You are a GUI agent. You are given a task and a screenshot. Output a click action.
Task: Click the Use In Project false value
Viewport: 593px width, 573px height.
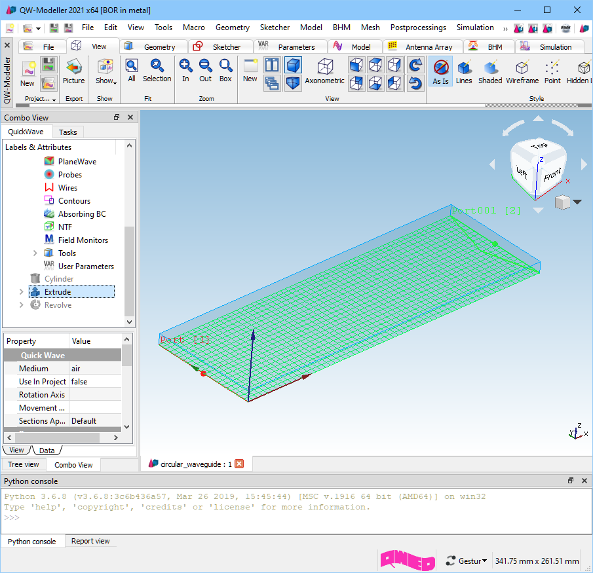pyautogui.click(x=95, y=382)
